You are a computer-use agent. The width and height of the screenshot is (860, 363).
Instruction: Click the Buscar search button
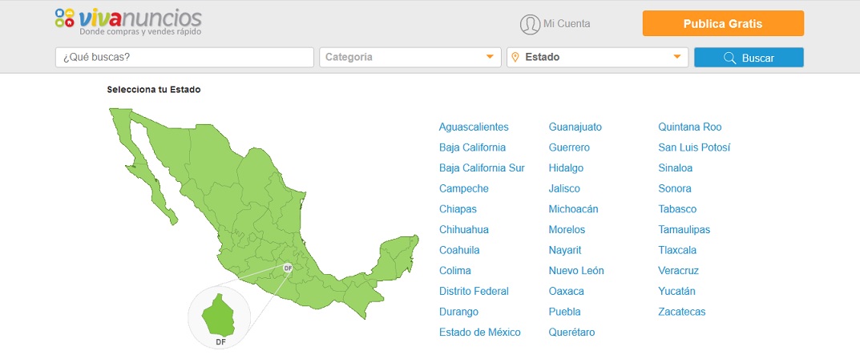point(749,58)
